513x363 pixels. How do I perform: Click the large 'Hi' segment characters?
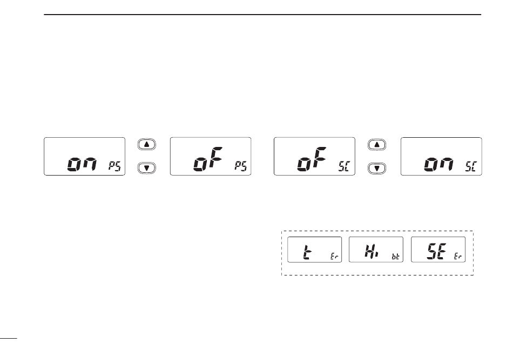[372, 251]
